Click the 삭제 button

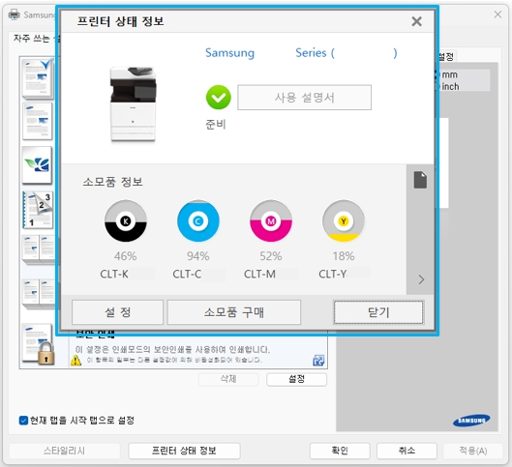coord(228,379)
